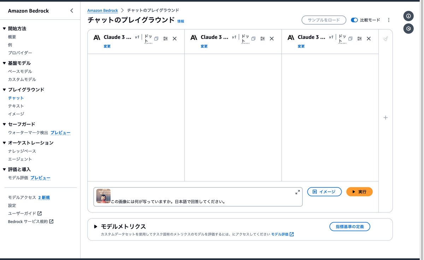This screenshot has height=260, width=424.
Task: Select チャット playground in the sidebar
Action: click(16, 98)
